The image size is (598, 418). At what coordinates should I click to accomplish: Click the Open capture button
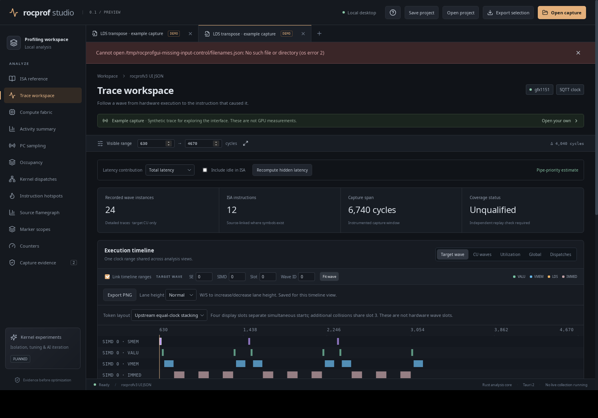point(562,13)
